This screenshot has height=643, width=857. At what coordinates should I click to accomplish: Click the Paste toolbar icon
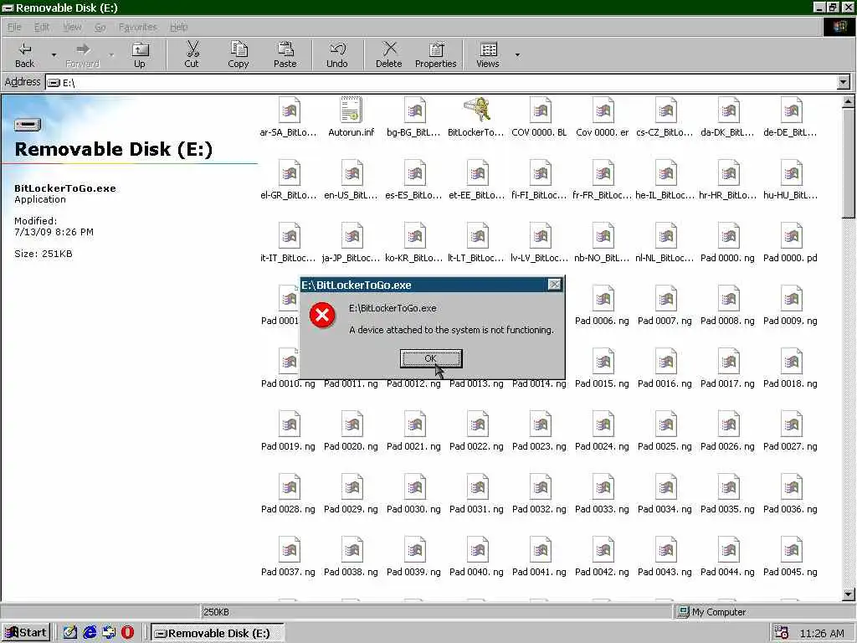(x=285, y=55)
